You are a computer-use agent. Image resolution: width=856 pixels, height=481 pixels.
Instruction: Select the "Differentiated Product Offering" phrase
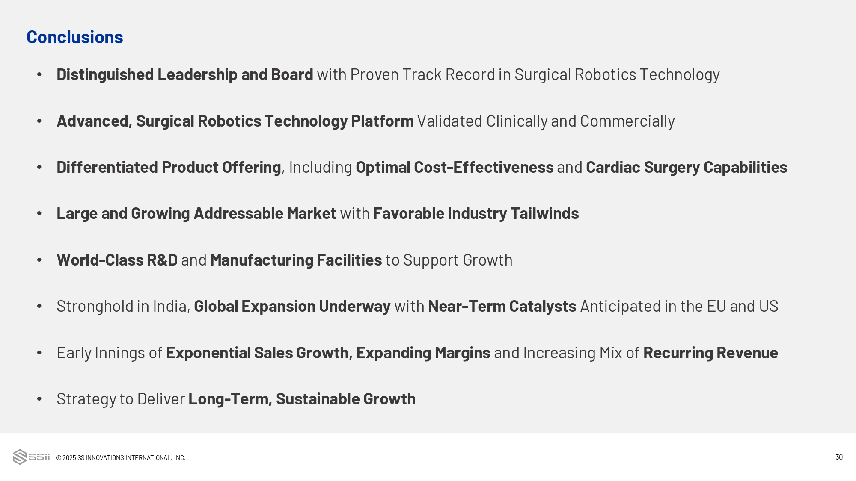(169, 168)
